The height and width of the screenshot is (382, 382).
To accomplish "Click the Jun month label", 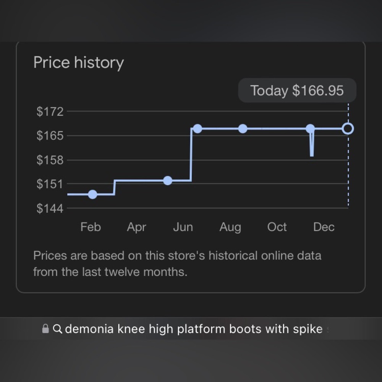I will (183, 227).
